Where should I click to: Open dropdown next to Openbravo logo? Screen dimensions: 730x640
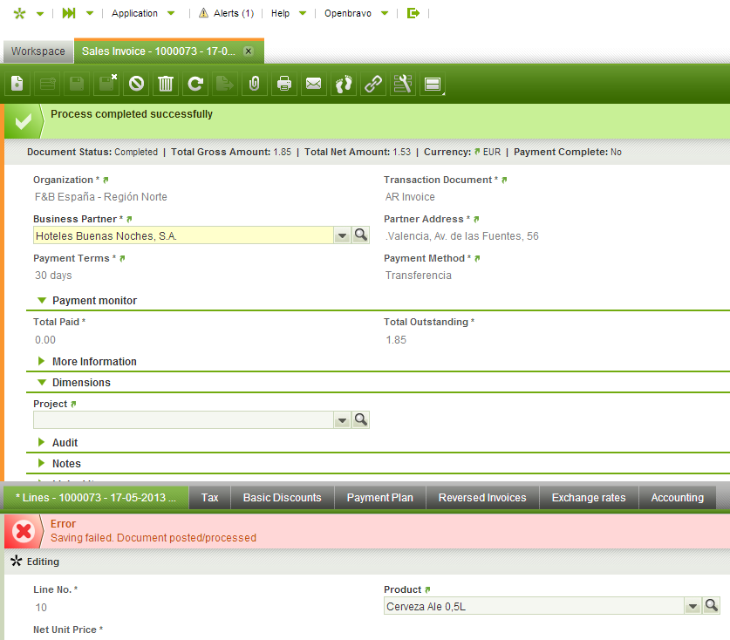pos(40,13)
